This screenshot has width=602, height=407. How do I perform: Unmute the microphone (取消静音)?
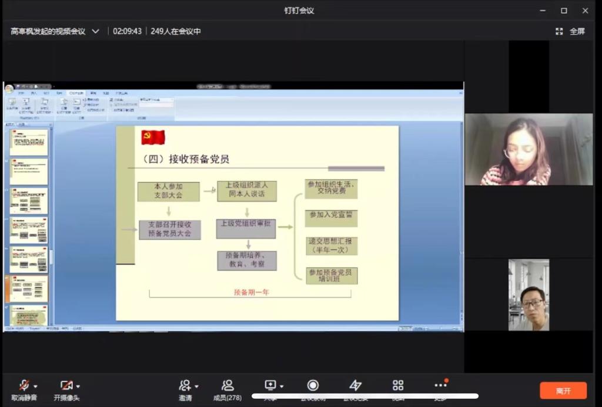[24, 386]
